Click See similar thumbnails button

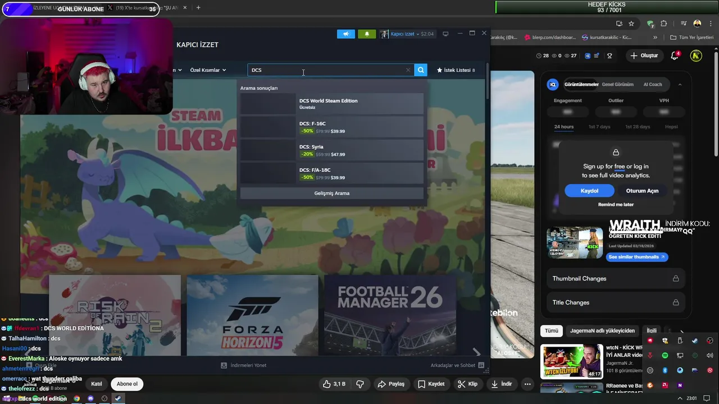tap(637, 257)
